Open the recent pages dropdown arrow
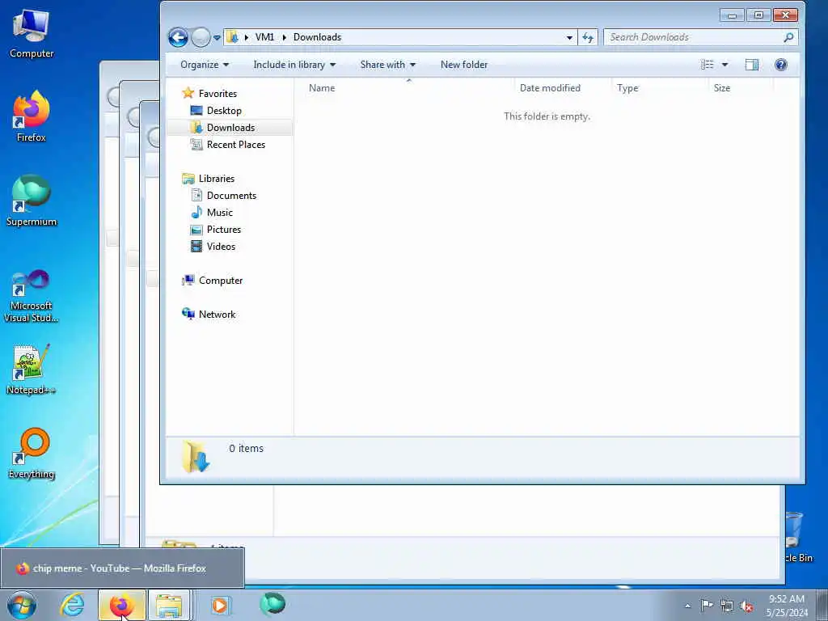This screenshot has height=621, width=828. 217,38
